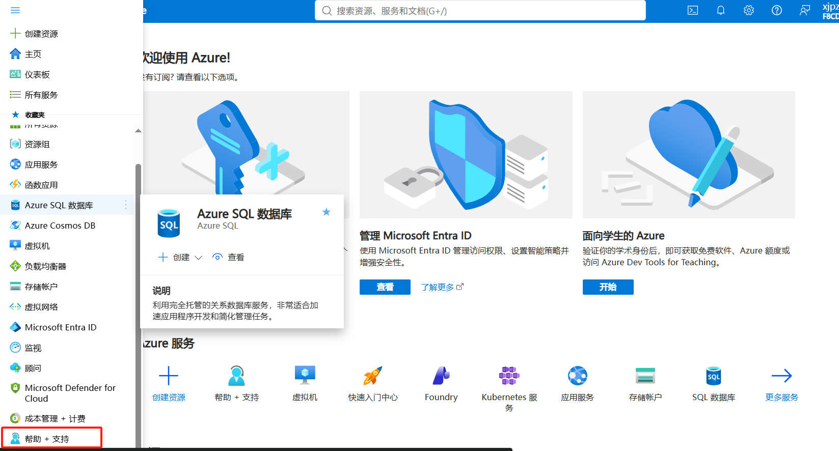This screenshot has height=451, width=839.
Task: Open Foundry from Azure services
Action: [x=441, y=384]
